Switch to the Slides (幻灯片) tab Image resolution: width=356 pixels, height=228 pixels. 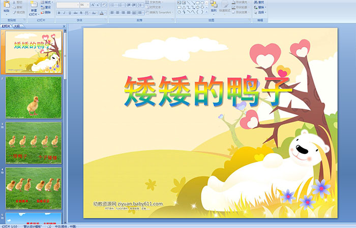[x=6, y=26]
